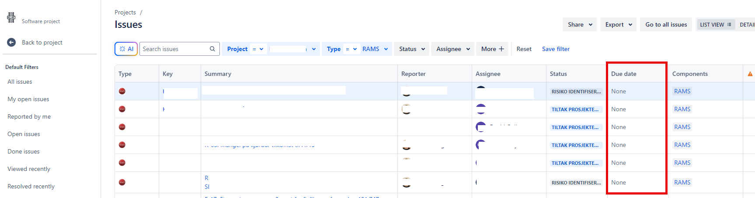Click the assignee avatar in the second row

[481, 109]
